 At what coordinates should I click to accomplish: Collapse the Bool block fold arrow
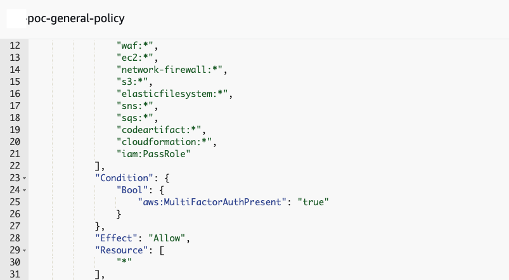tap(23, 190)
